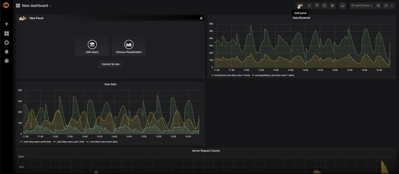Image resolution: width=399 pixels, height=174 pixels.
Task: Click the New Panel header text
Action: (36, 18)
